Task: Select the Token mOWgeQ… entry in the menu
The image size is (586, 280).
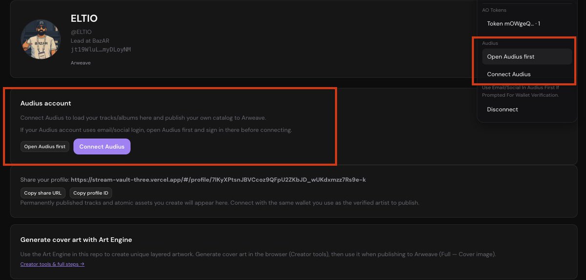Action: (526, 23)
